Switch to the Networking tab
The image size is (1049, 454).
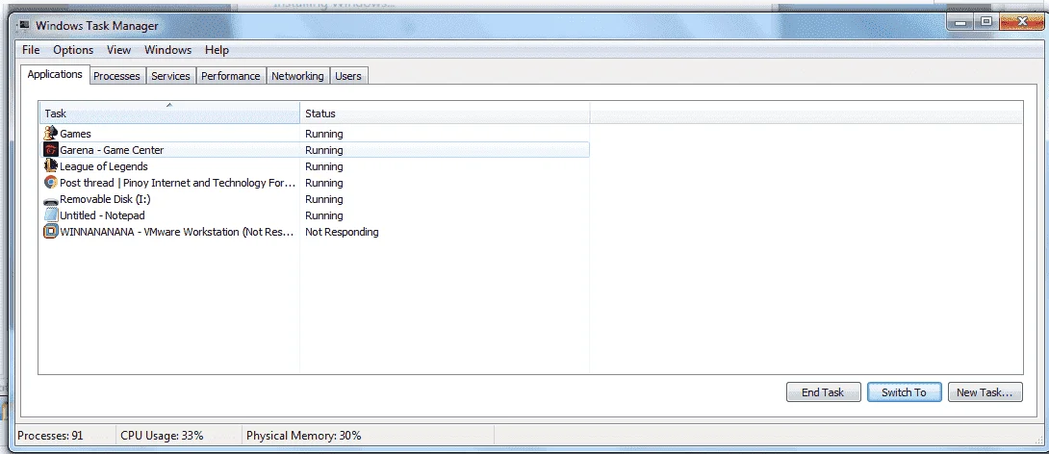[x=297, y=76]
